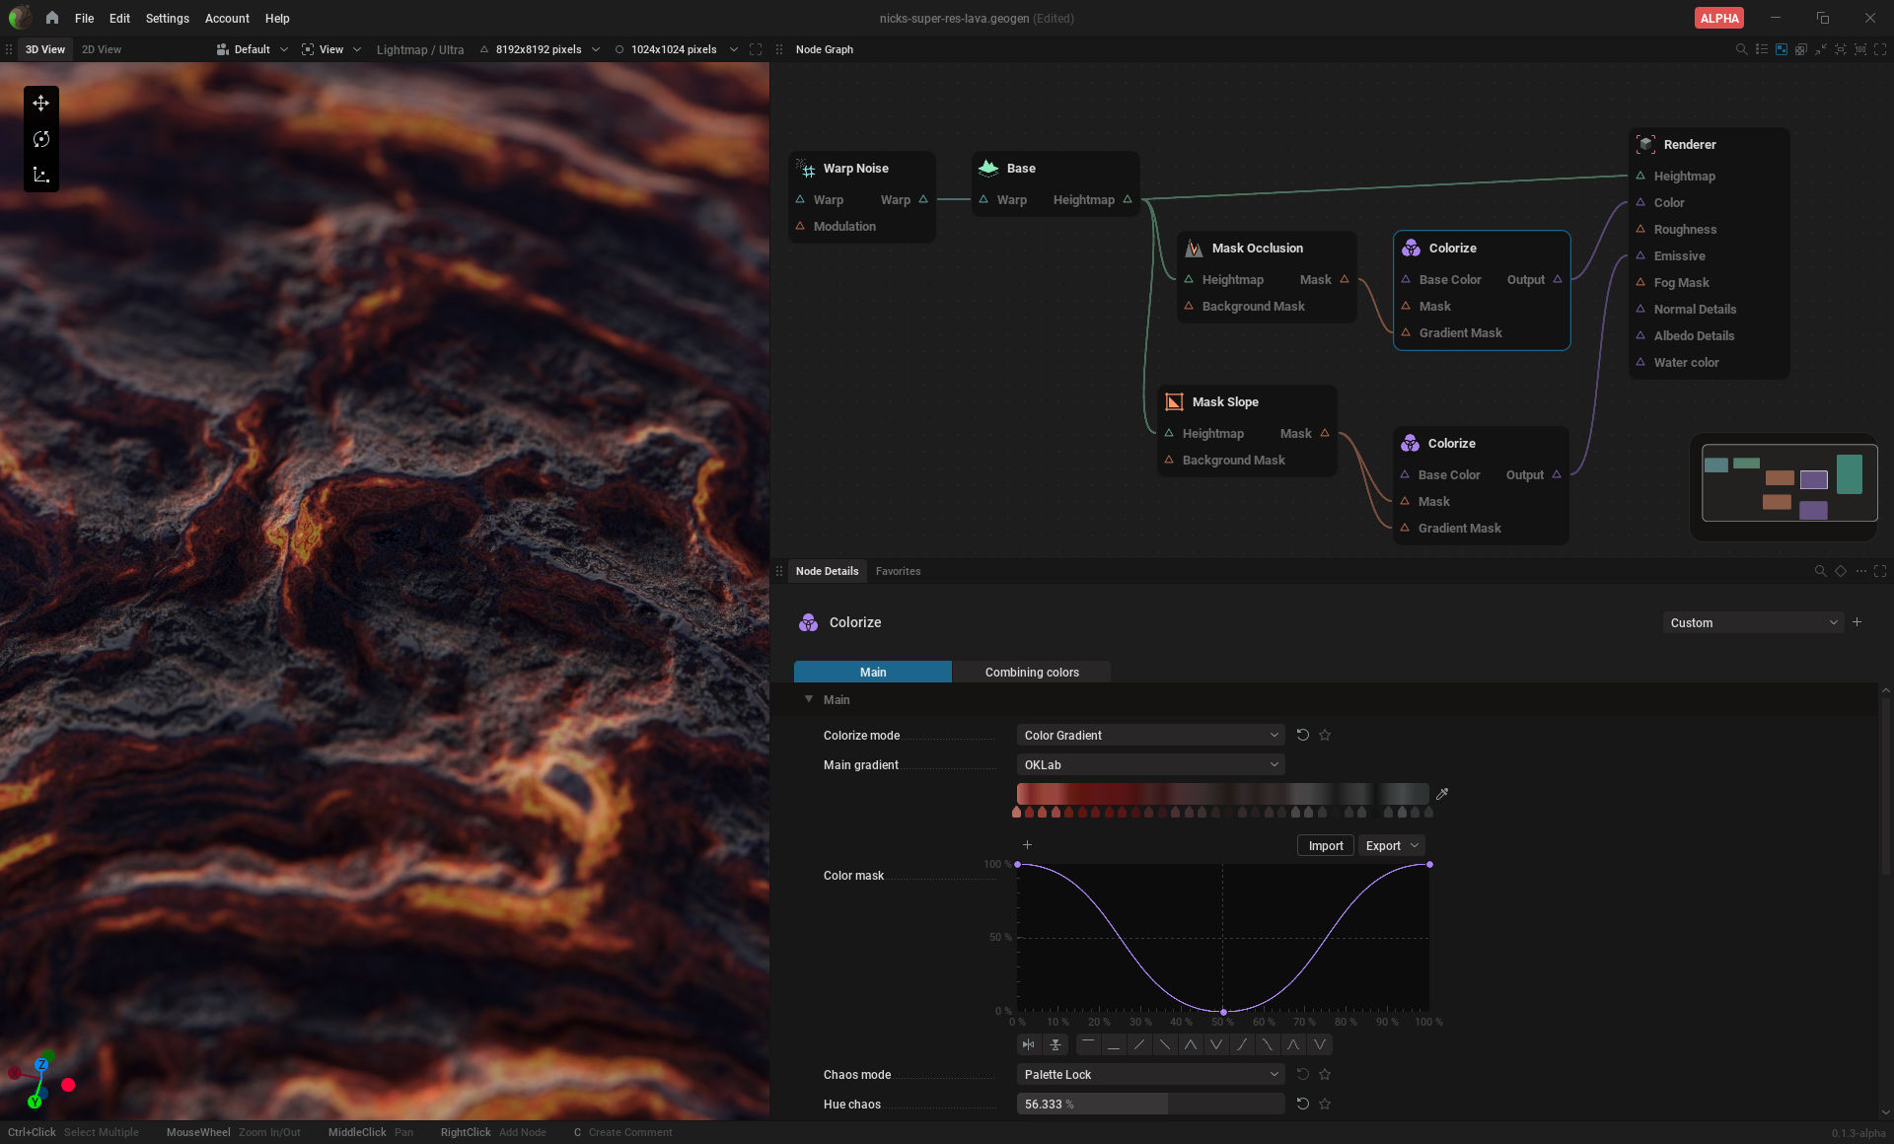Click the Hue chaos percentage slider

point(1150,1104)
